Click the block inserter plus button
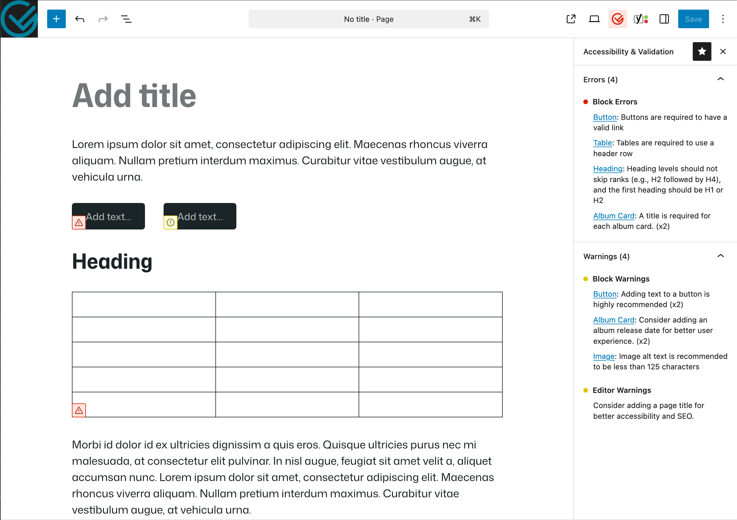 pyautogui.click(x=56, y=19)
